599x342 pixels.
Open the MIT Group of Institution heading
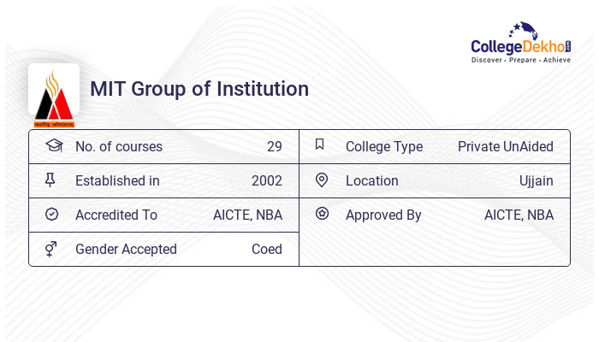pyautogui.click(x=199, y=89)
